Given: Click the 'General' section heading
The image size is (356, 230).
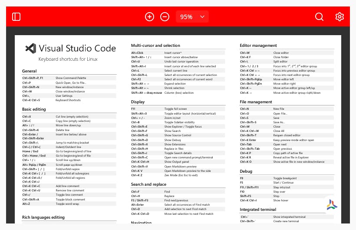Looking at the screenshot, I should pyautogui.click(x=29, y=71).
